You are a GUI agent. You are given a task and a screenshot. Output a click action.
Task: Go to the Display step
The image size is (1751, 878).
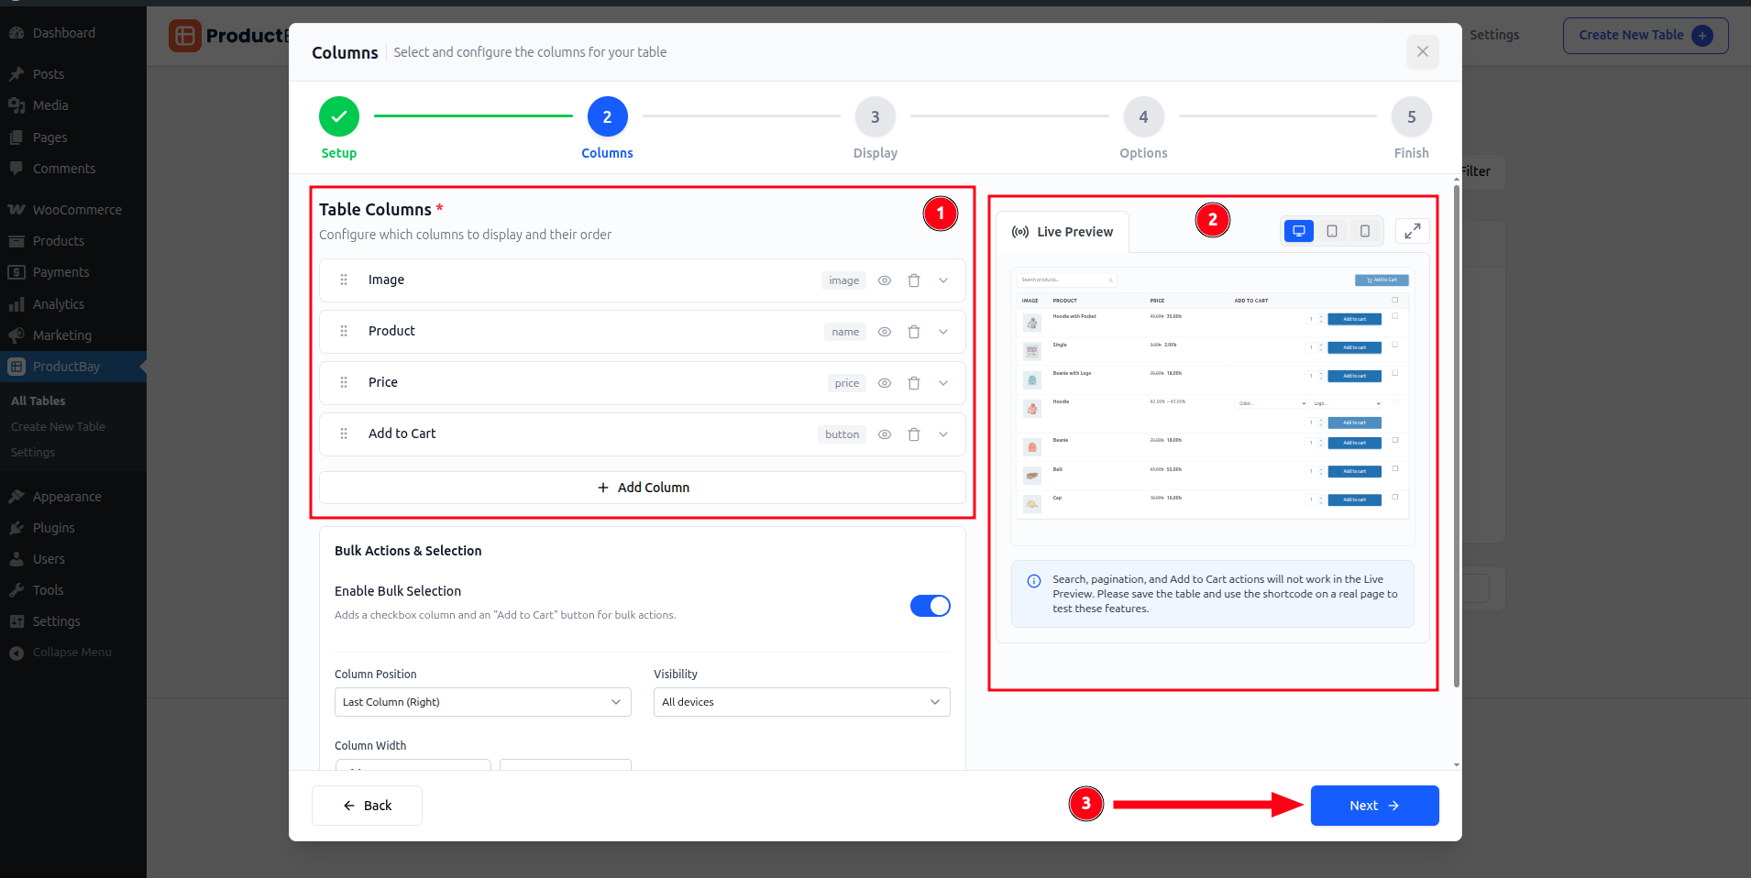(875, 117)
